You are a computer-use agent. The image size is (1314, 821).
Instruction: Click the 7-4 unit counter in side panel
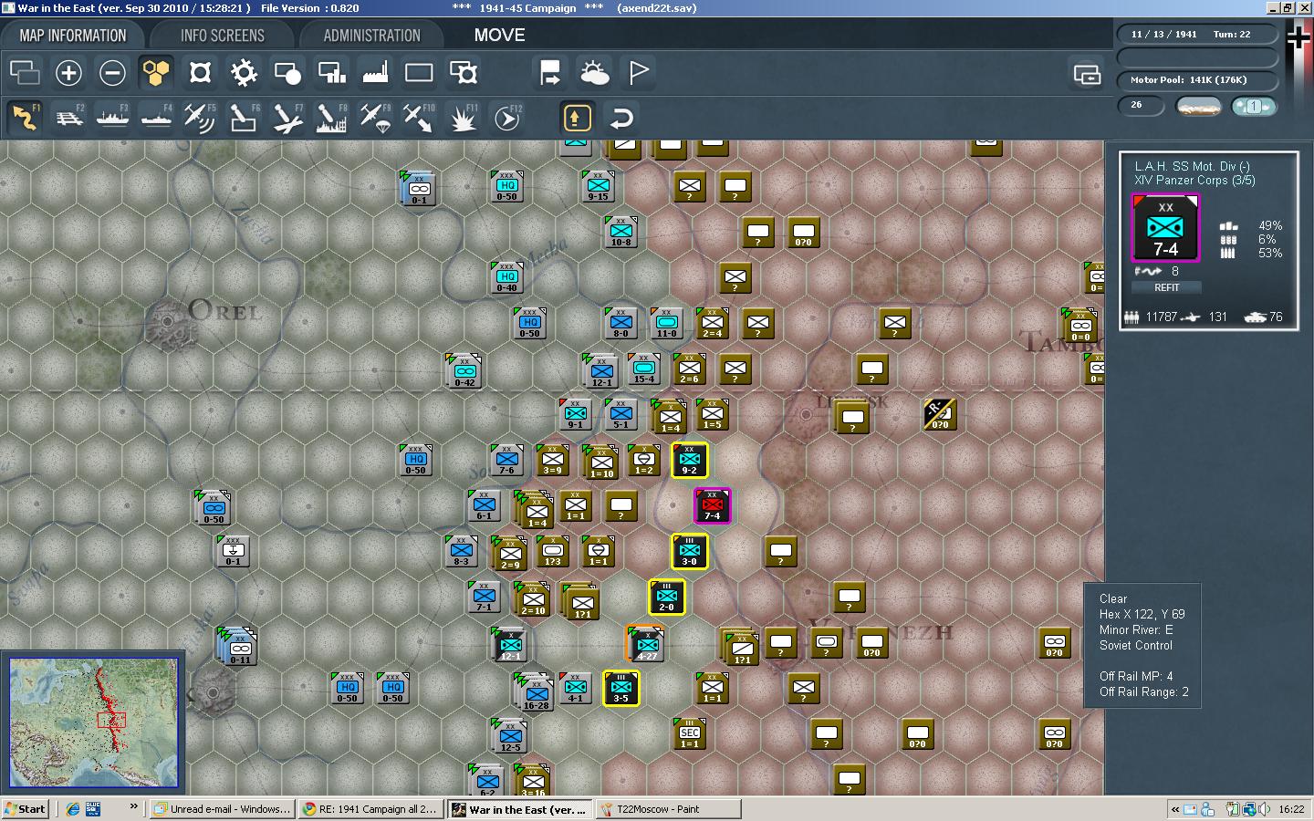(x=1165, y=229)
